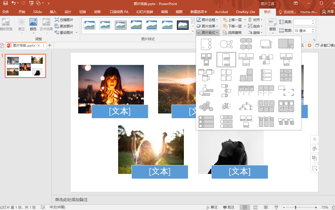The image size is (335, 210).
Task: Click the Compress Pictures (压缩图片) icon
Action: [64, 20]
